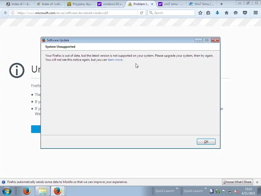261x196 pixels.
Task: Focus the microsoft.com URL address bar
Action: click(x=76, y=13)
